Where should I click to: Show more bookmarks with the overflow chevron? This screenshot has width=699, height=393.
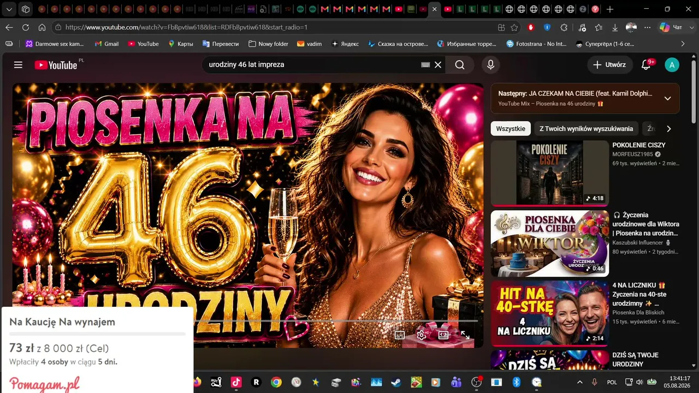(x=683, y=44)
